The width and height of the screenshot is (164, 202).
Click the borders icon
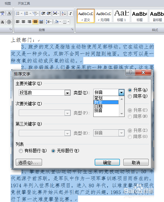[x=65, y=22]
